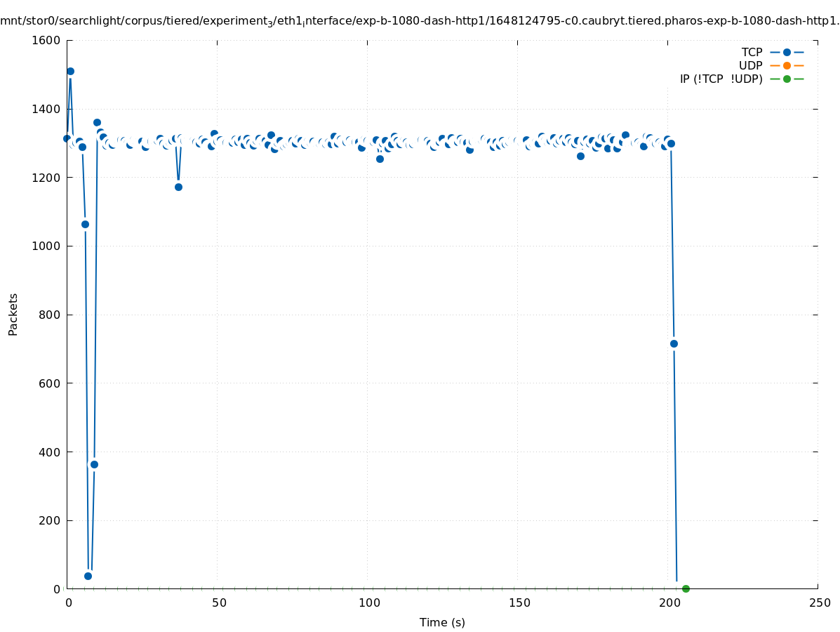Click the green IP legend marker
This screenshot has width=840, height=632.
(x=787, y=79)
